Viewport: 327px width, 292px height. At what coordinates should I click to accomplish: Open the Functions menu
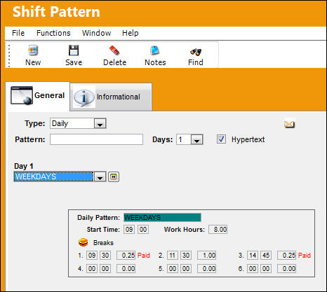tap(53, 33)
